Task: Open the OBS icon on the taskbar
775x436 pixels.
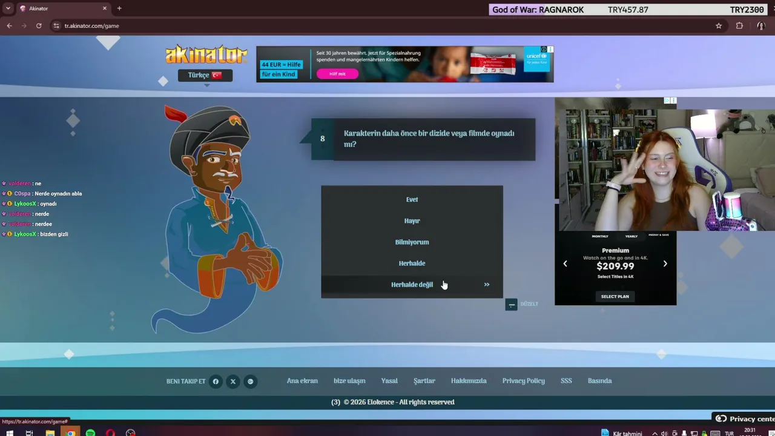Action: (x=130, y=433)
